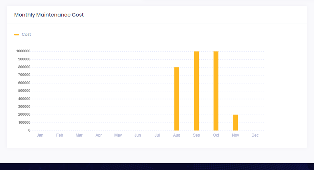The image size is (314, 170).
Task: Toggle the Cost series legend label
Action: [26, 34]
